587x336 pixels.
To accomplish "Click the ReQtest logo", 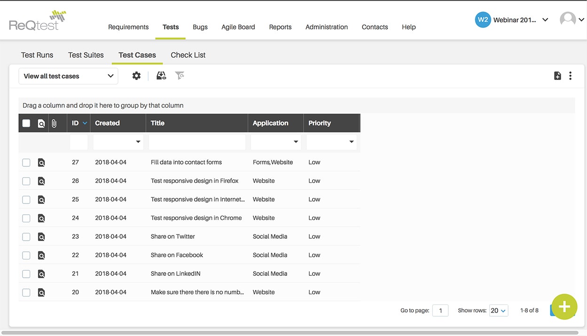I will (x=38, y=20).
